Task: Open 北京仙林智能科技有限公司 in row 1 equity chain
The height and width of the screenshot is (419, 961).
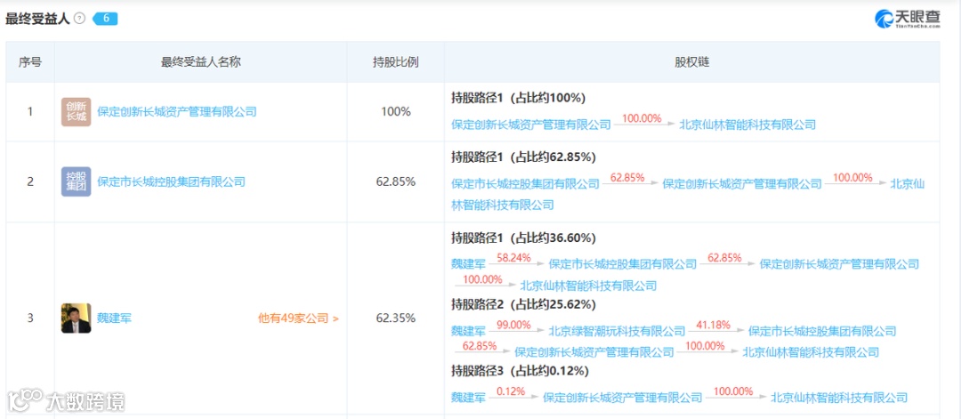Action: (x=747, y=125)
